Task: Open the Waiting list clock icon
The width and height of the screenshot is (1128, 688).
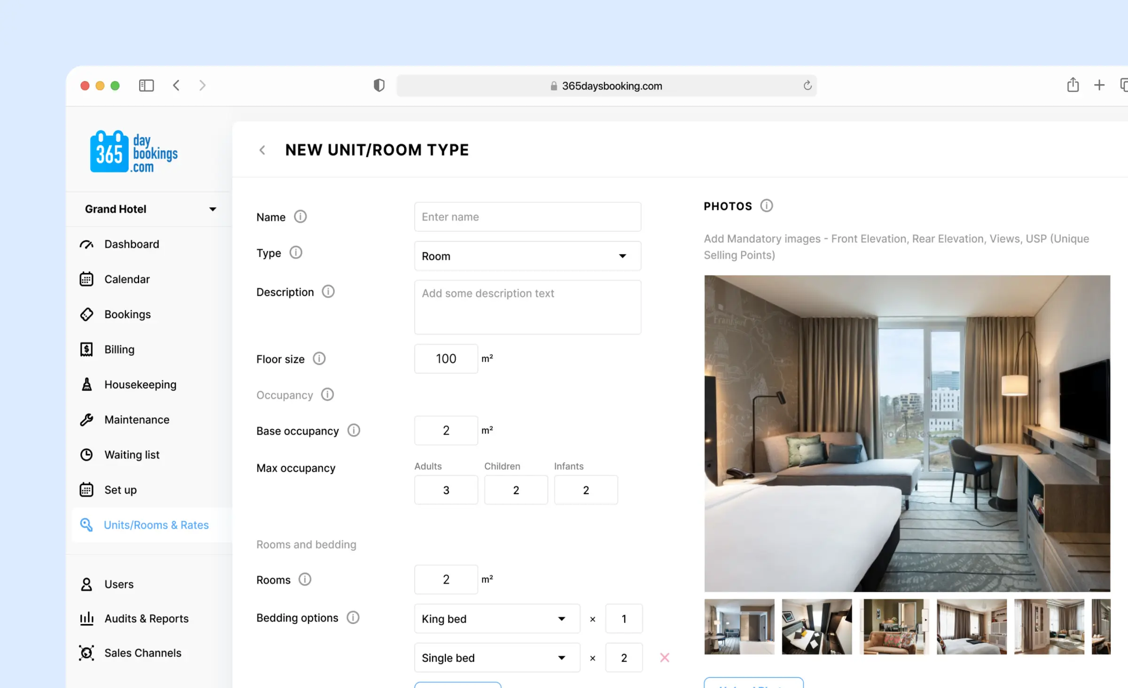Action: tap(86, 454)
